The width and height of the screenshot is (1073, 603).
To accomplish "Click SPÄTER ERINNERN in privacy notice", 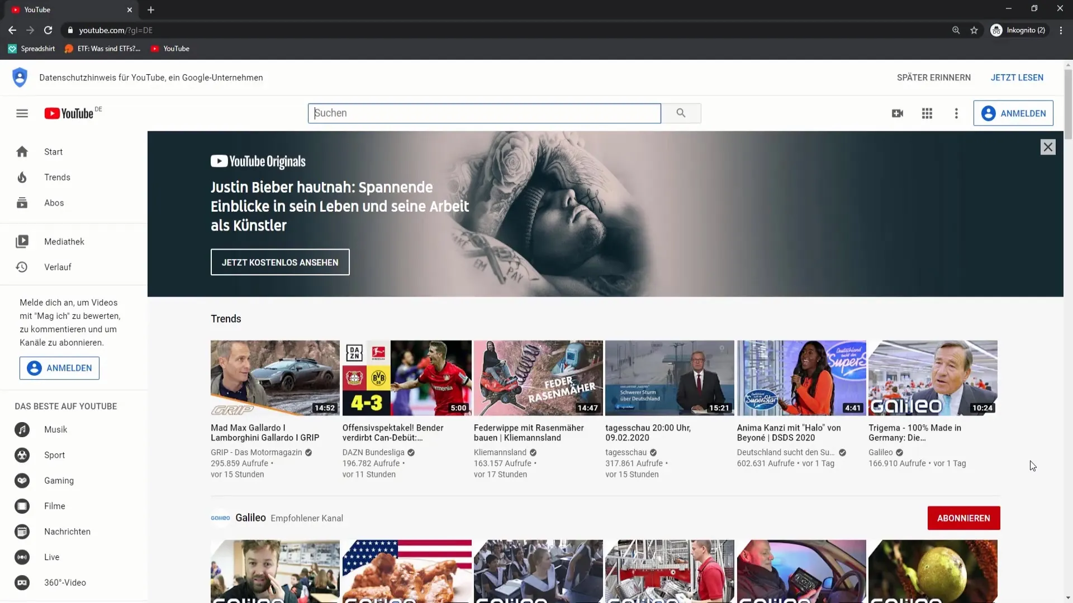I will [934, 78].
